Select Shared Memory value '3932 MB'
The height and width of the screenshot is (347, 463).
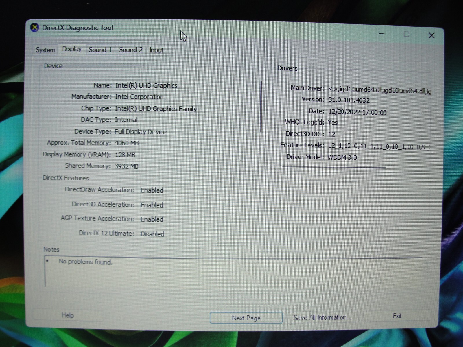click(126, 166)
